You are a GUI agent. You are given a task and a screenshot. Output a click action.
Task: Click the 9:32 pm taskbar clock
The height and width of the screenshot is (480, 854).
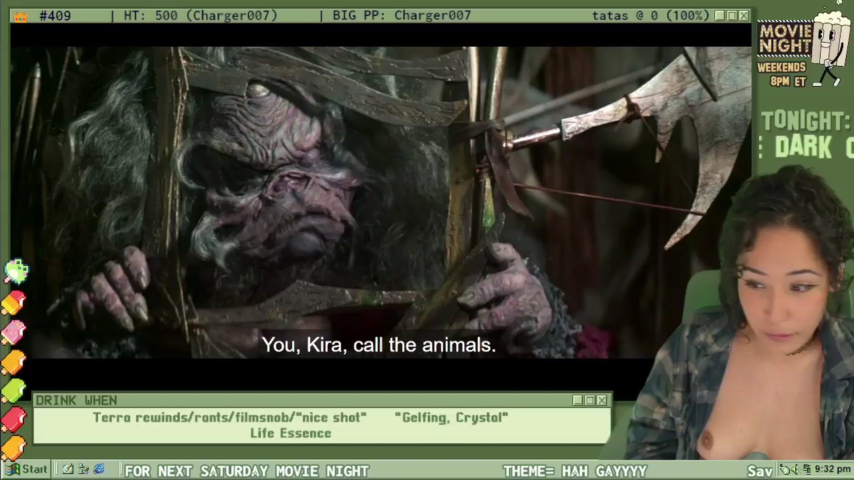coord(832,469)
